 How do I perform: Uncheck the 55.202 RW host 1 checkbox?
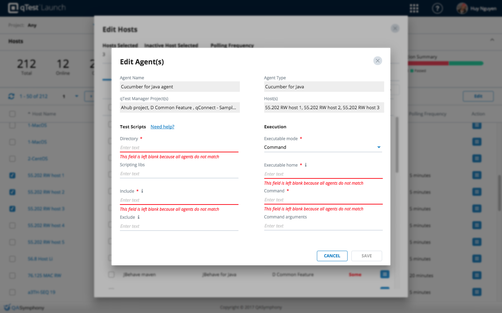pos(12,176)
